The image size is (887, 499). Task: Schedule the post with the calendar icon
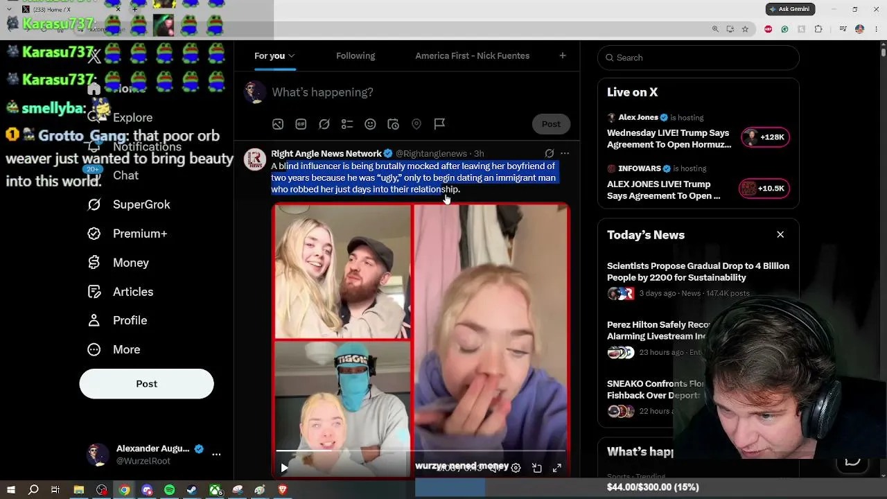393,124
